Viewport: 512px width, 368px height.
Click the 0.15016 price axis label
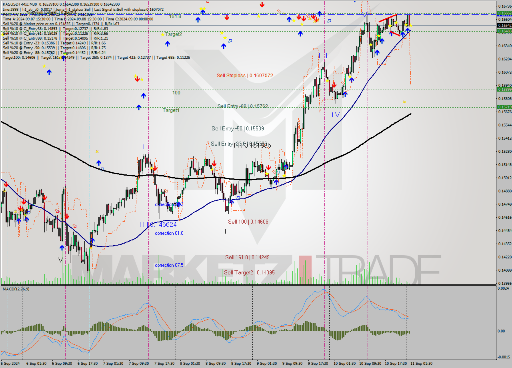(x=505, y=178)
